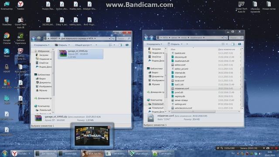Open the recycle bin desktop icon
279x157 pixels.
coord(7,21)
